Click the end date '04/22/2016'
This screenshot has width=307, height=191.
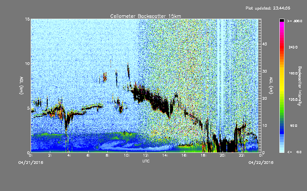[x=261, y=162]
